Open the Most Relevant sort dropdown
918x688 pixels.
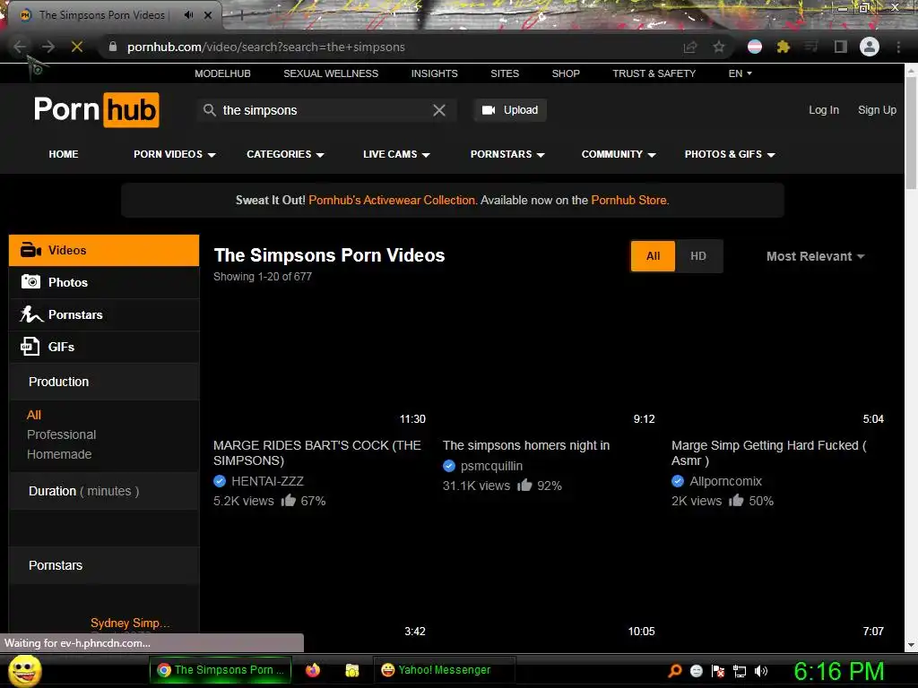[x=815, y=256]
